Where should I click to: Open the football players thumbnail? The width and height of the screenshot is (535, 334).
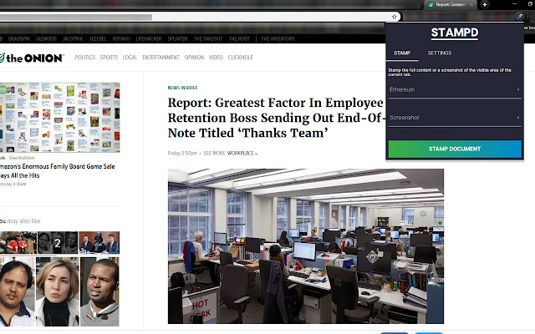coord(18,243)
